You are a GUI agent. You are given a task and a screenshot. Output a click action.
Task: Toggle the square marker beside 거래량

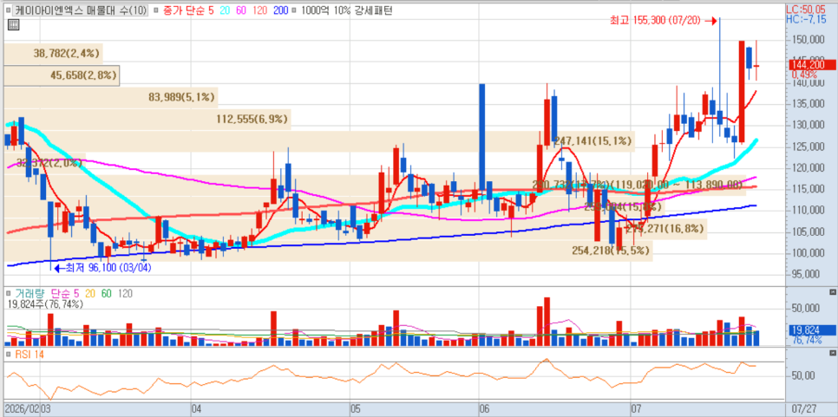click(x=9, y=294)
